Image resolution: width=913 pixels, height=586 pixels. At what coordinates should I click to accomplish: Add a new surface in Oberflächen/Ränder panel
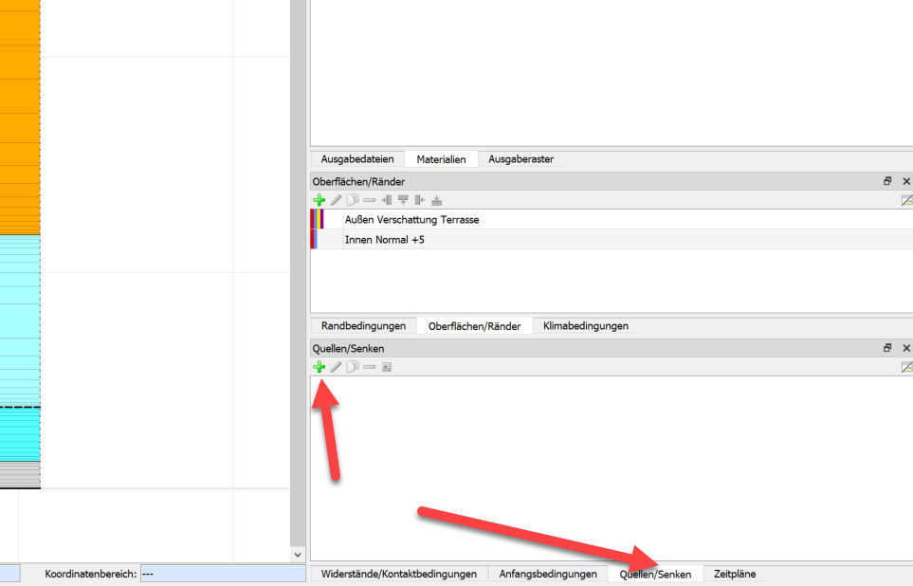pos(320,200)
